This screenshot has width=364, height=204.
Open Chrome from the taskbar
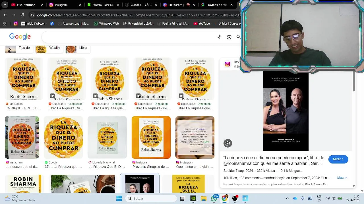[224, 198]
